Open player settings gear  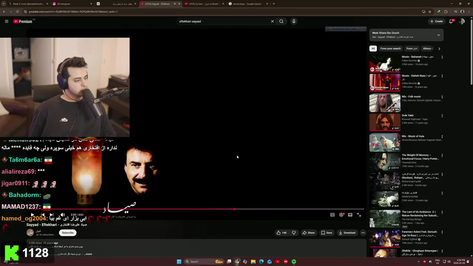tap(341, 215)
